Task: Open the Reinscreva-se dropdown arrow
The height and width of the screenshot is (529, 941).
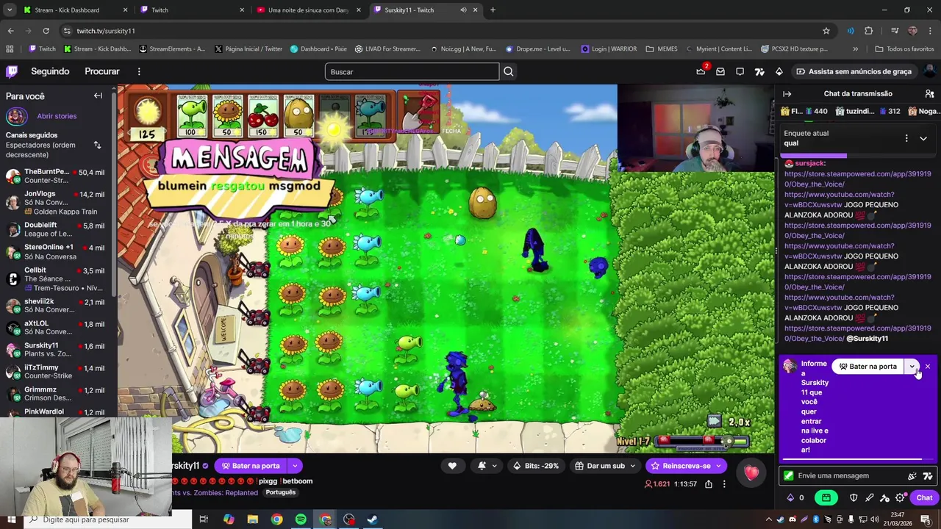Action: (x=718, y=466)
